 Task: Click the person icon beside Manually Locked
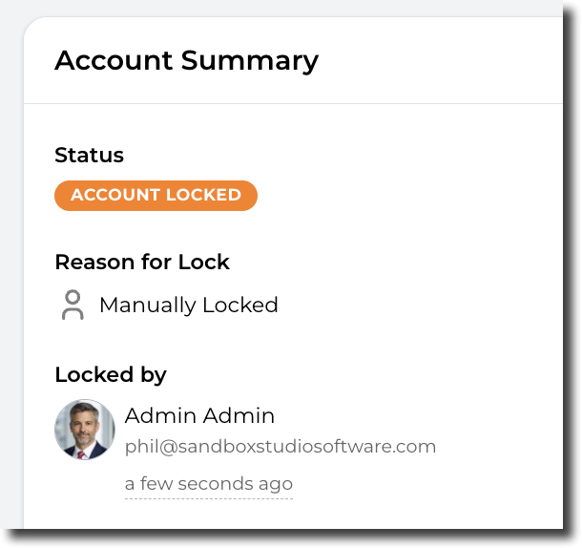(73, 306)
